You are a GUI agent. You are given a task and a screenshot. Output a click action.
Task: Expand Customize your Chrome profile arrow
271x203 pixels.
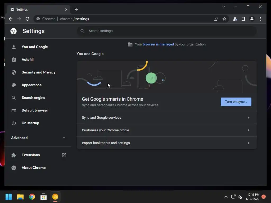click(249, 130)
